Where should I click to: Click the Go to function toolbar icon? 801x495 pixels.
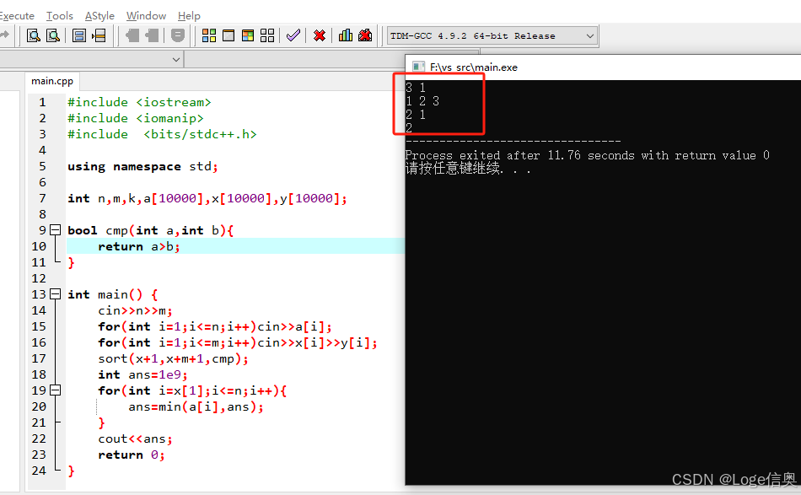pos(78,35)
